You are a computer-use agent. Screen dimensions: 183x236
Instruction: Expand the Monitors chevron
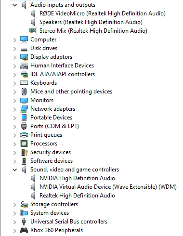[x=15, y=101]
